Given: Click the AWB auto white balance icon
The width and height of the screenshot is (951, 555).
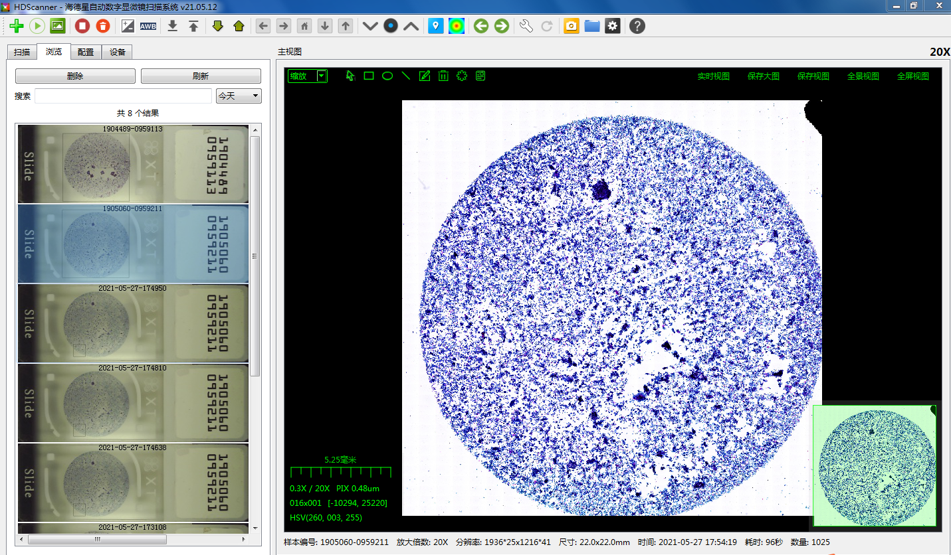Looking at the screenshot, I should (x=148, y=26).
